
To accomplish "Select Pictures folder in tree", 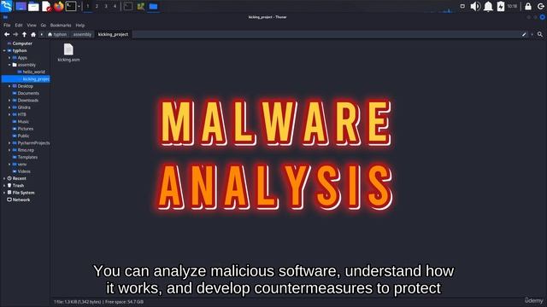I will pos(26,129).
